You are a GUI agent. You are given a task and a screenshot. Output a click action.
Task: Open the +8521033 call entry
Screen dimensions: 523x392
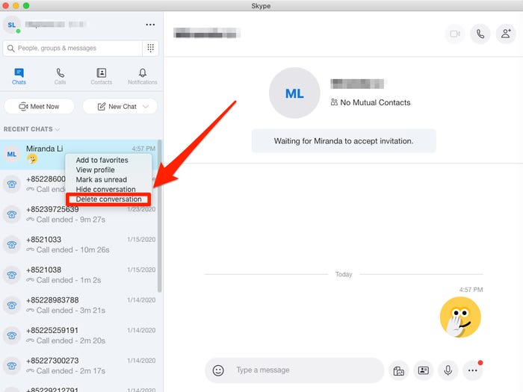(79, 245)
